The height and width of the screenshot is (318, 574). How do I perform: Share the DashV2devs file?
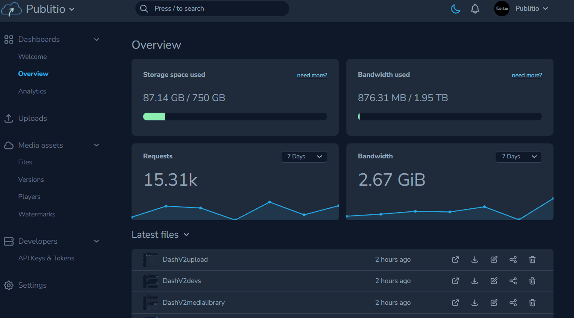[513, 281]
